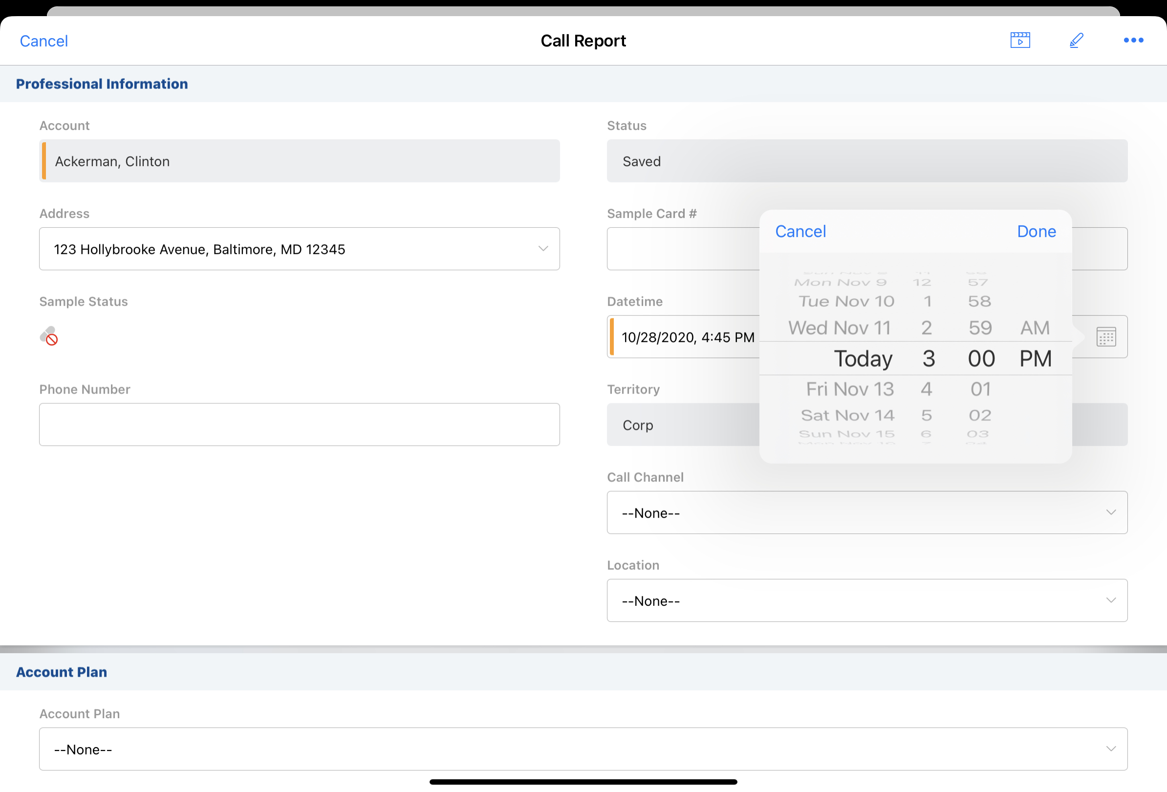Open the Call Channel dropdown
This screenshot has height=792, width=1167.
867,513
